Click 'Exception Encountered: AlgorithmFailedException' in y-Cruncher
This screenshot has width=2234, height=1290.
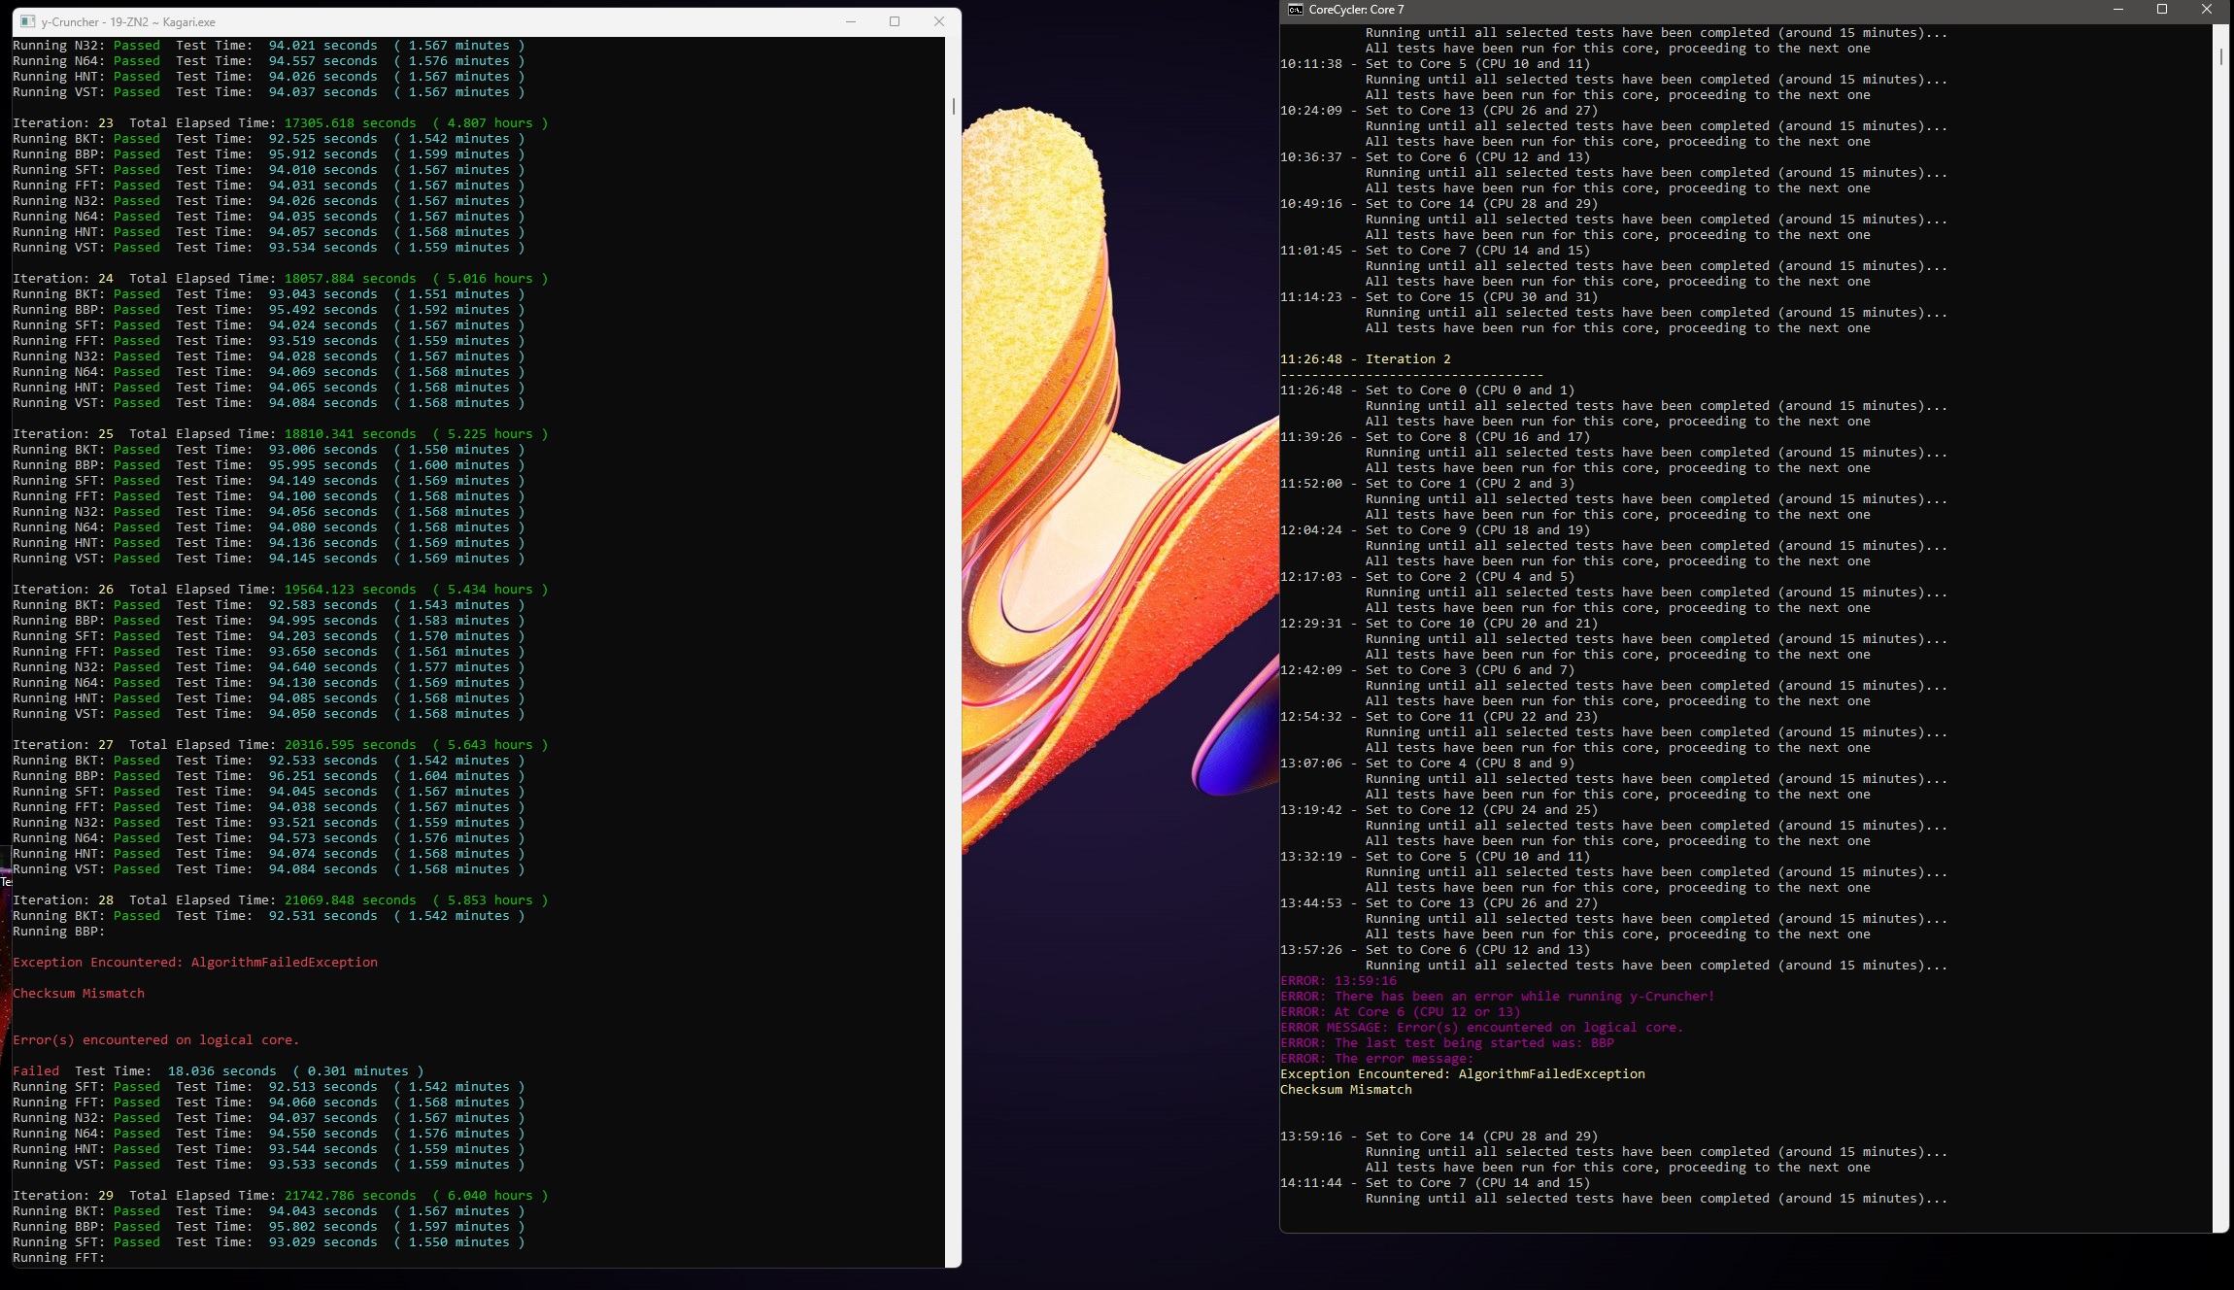(194, 962)
